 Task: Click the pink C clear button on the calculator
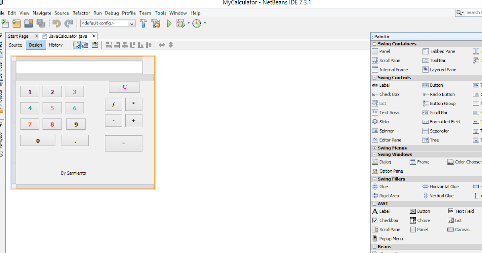[124, 87]
